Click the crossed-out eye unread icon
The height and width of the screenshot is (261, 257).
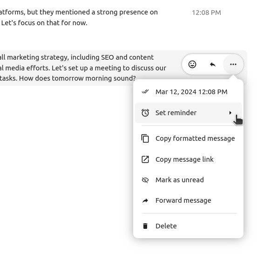click(x=145, y=180)
